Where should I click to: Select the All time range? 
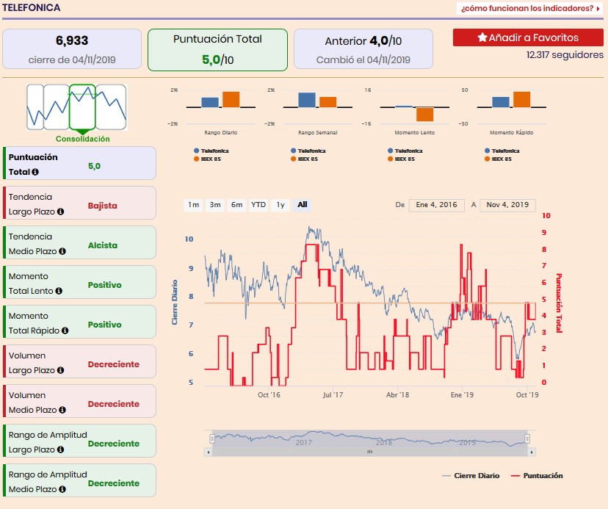pyautogui.click(x=302, y=205)
